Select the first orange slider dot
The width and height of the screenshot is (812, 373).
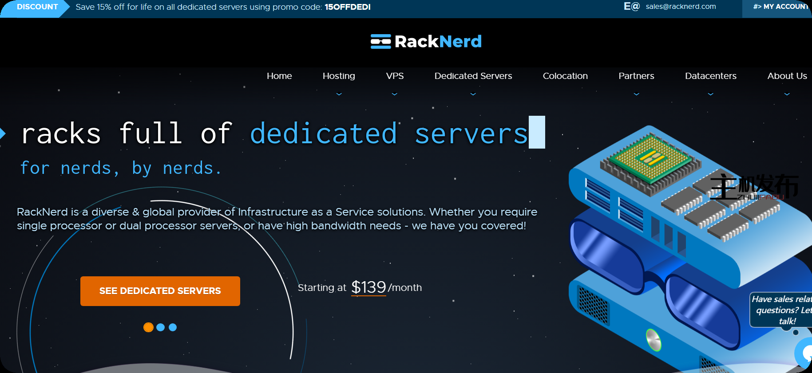pos(148,327)
